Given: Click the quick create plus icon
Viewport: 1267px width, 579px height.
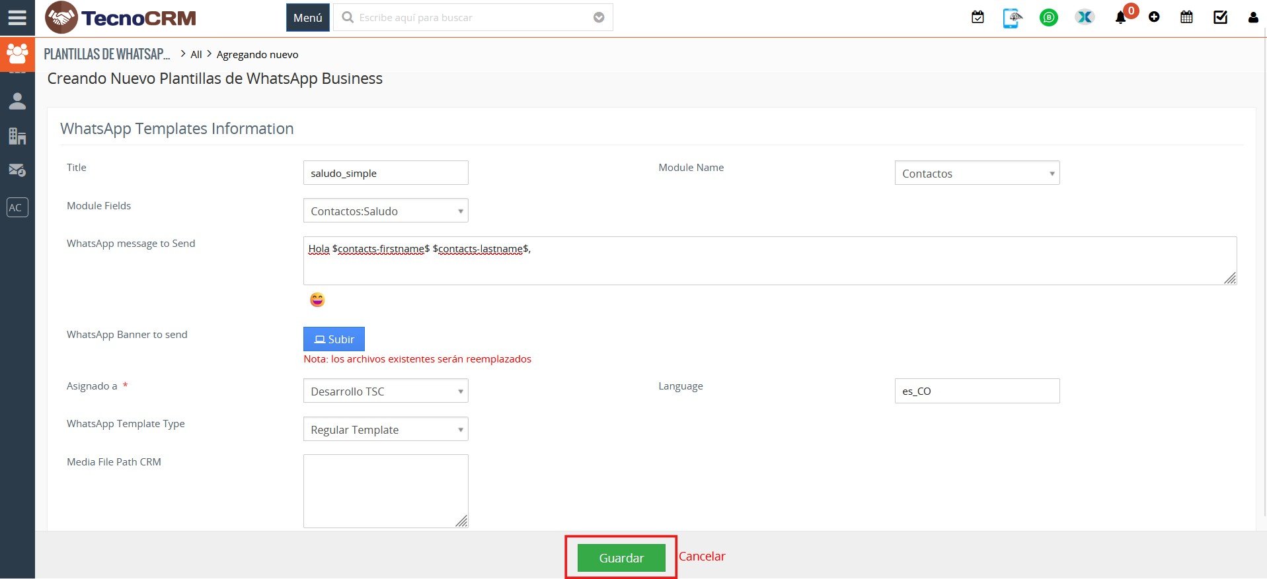Looking at the screenshot, I should 1154,18.
